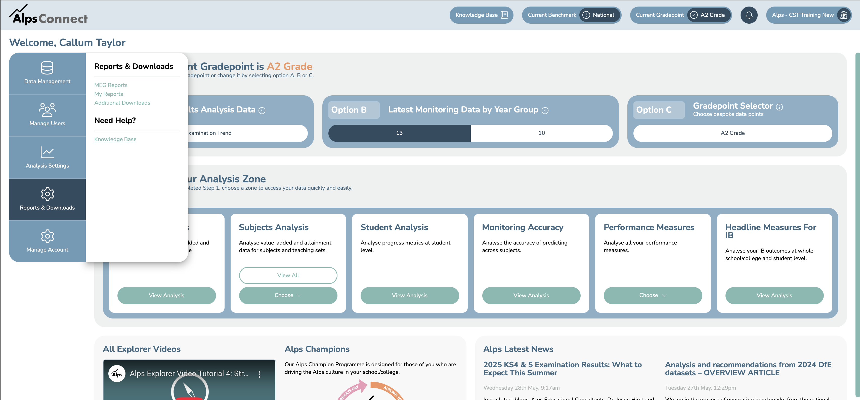Open 2024 DfE datasets overview article
Viewport: 860px width, 400px height.
tap(748, 369)
